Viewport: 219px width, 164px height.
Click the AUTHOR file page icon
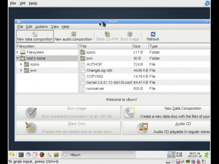(x=83, y=64)
